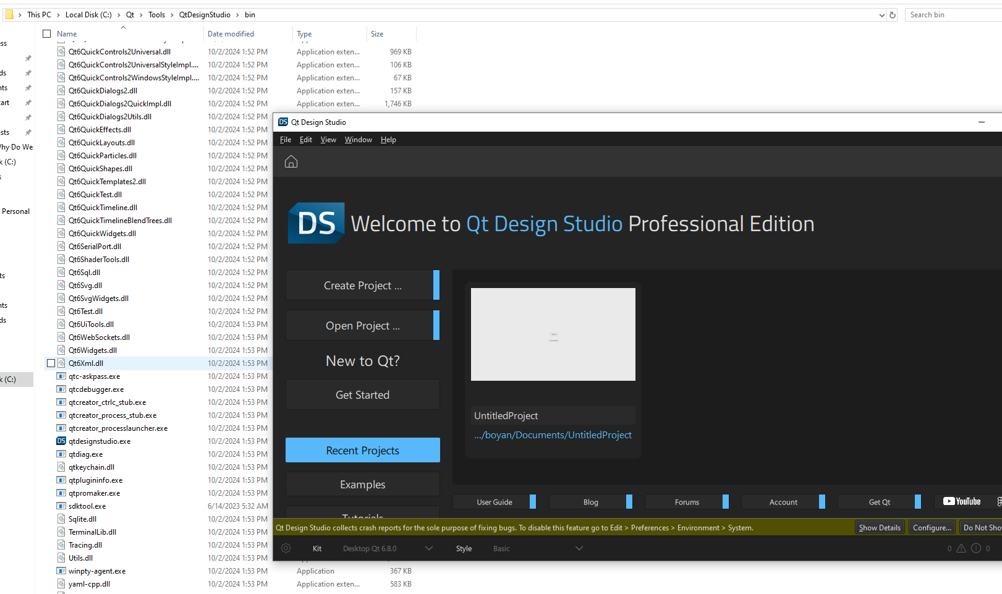The height and width of the screenshot is (594, 1002).
Task: Open the UntitledProject thumbnail preview
Action: (553, 334)
